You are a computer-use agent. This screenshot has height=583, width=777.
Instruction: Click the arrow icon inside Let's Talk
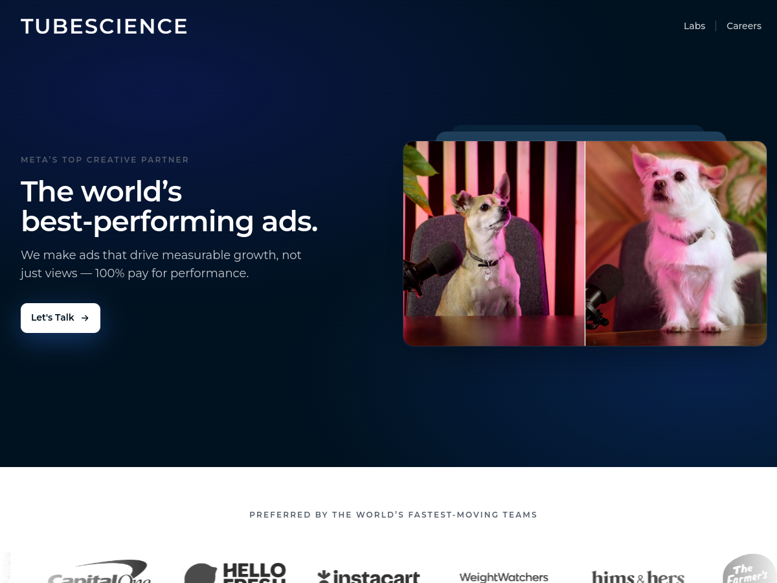(x=85, y=318)
